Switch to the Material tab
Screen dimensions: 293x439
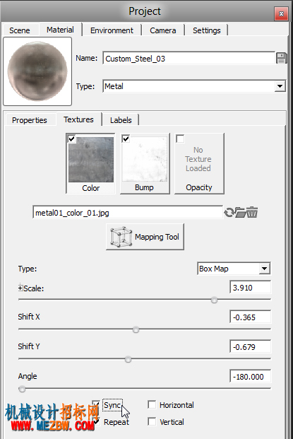[x=60, y=30]
